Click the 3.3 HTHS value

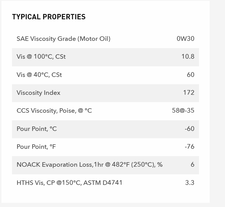[190, 183]
